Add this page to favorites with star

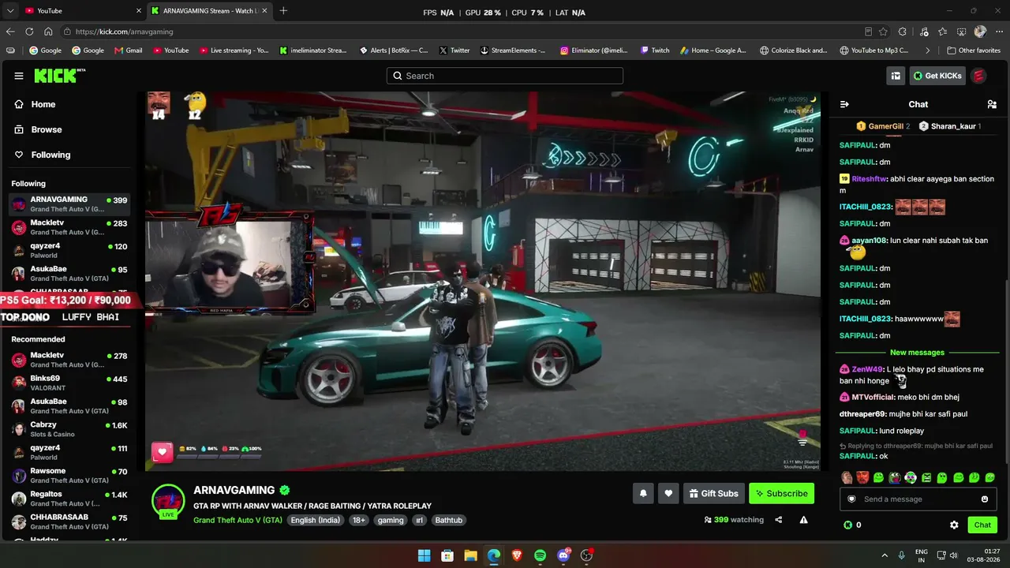coord(883,32)
